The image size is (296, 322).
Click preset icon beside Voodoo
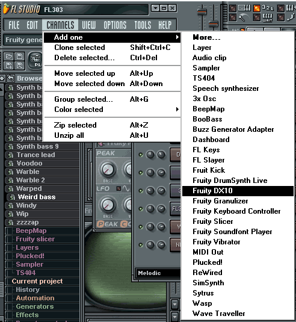11,164
